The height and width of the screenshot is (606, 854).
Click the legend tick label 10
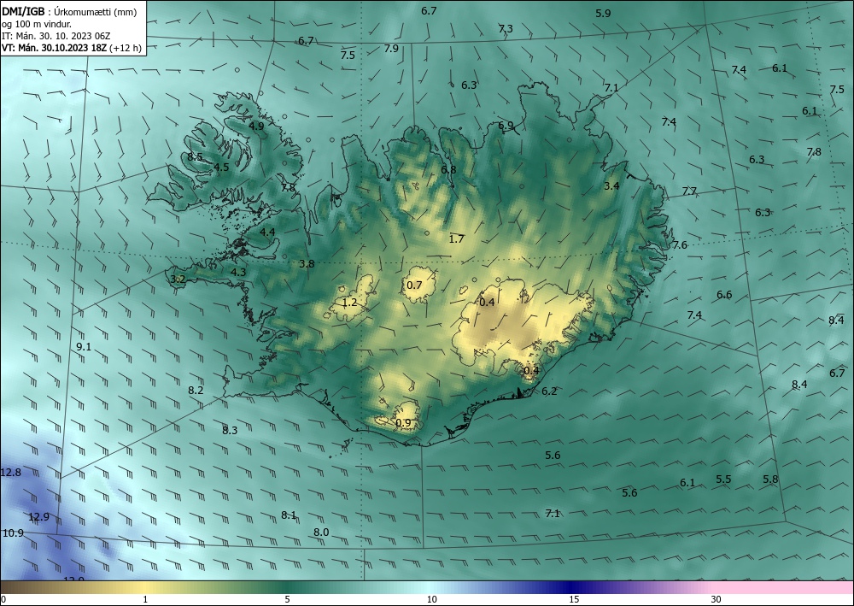[x=431, y=599]
